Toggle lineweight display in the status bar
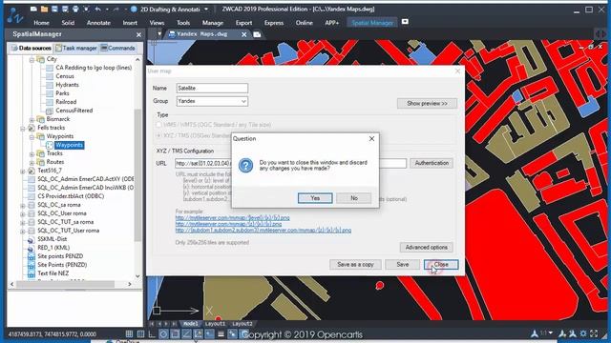 221,333
